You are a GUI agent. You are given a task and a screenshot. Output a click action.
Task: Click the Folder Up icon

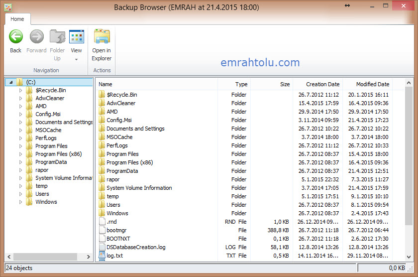coord(57,36)
